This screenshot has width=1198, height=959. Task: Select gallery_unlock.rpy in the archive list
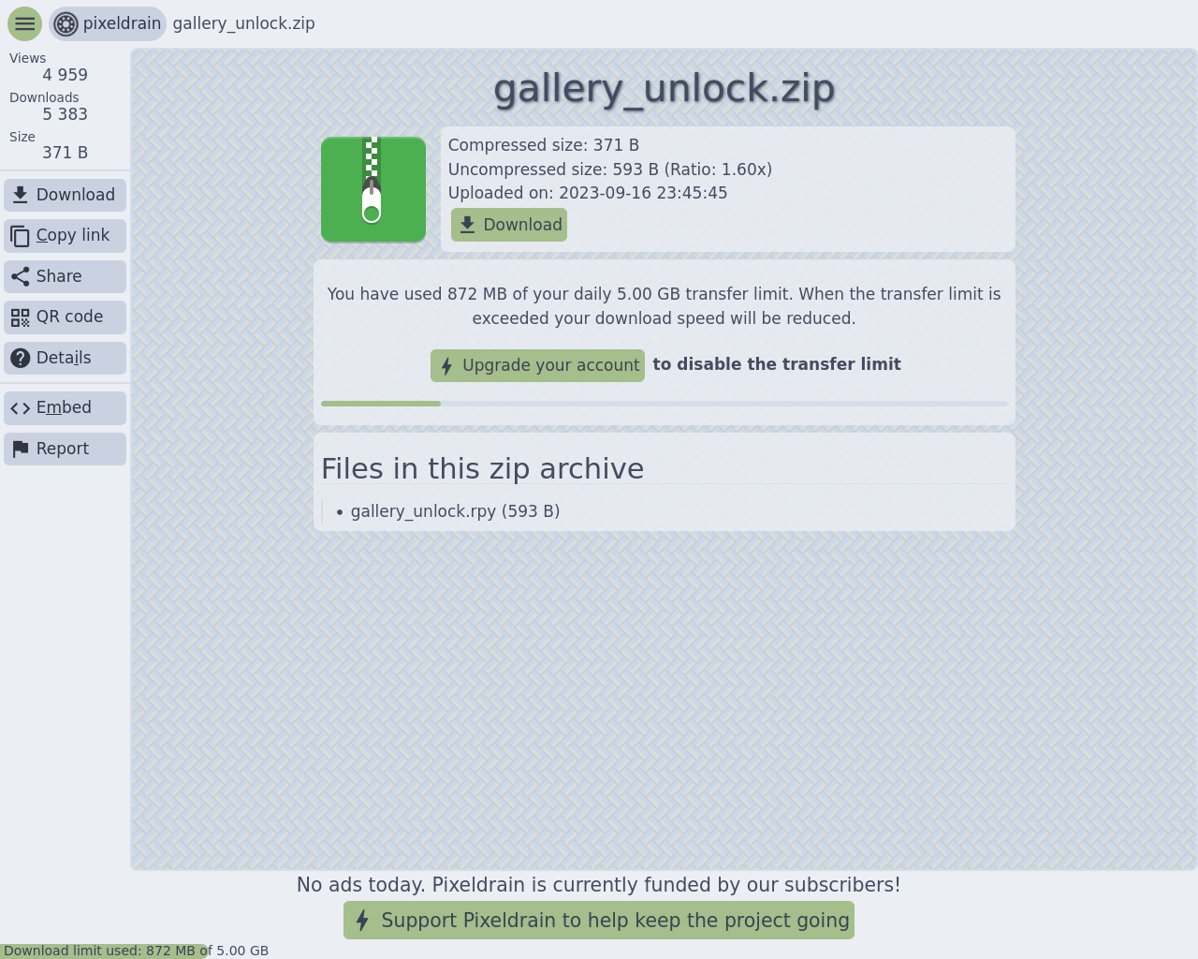455,511
